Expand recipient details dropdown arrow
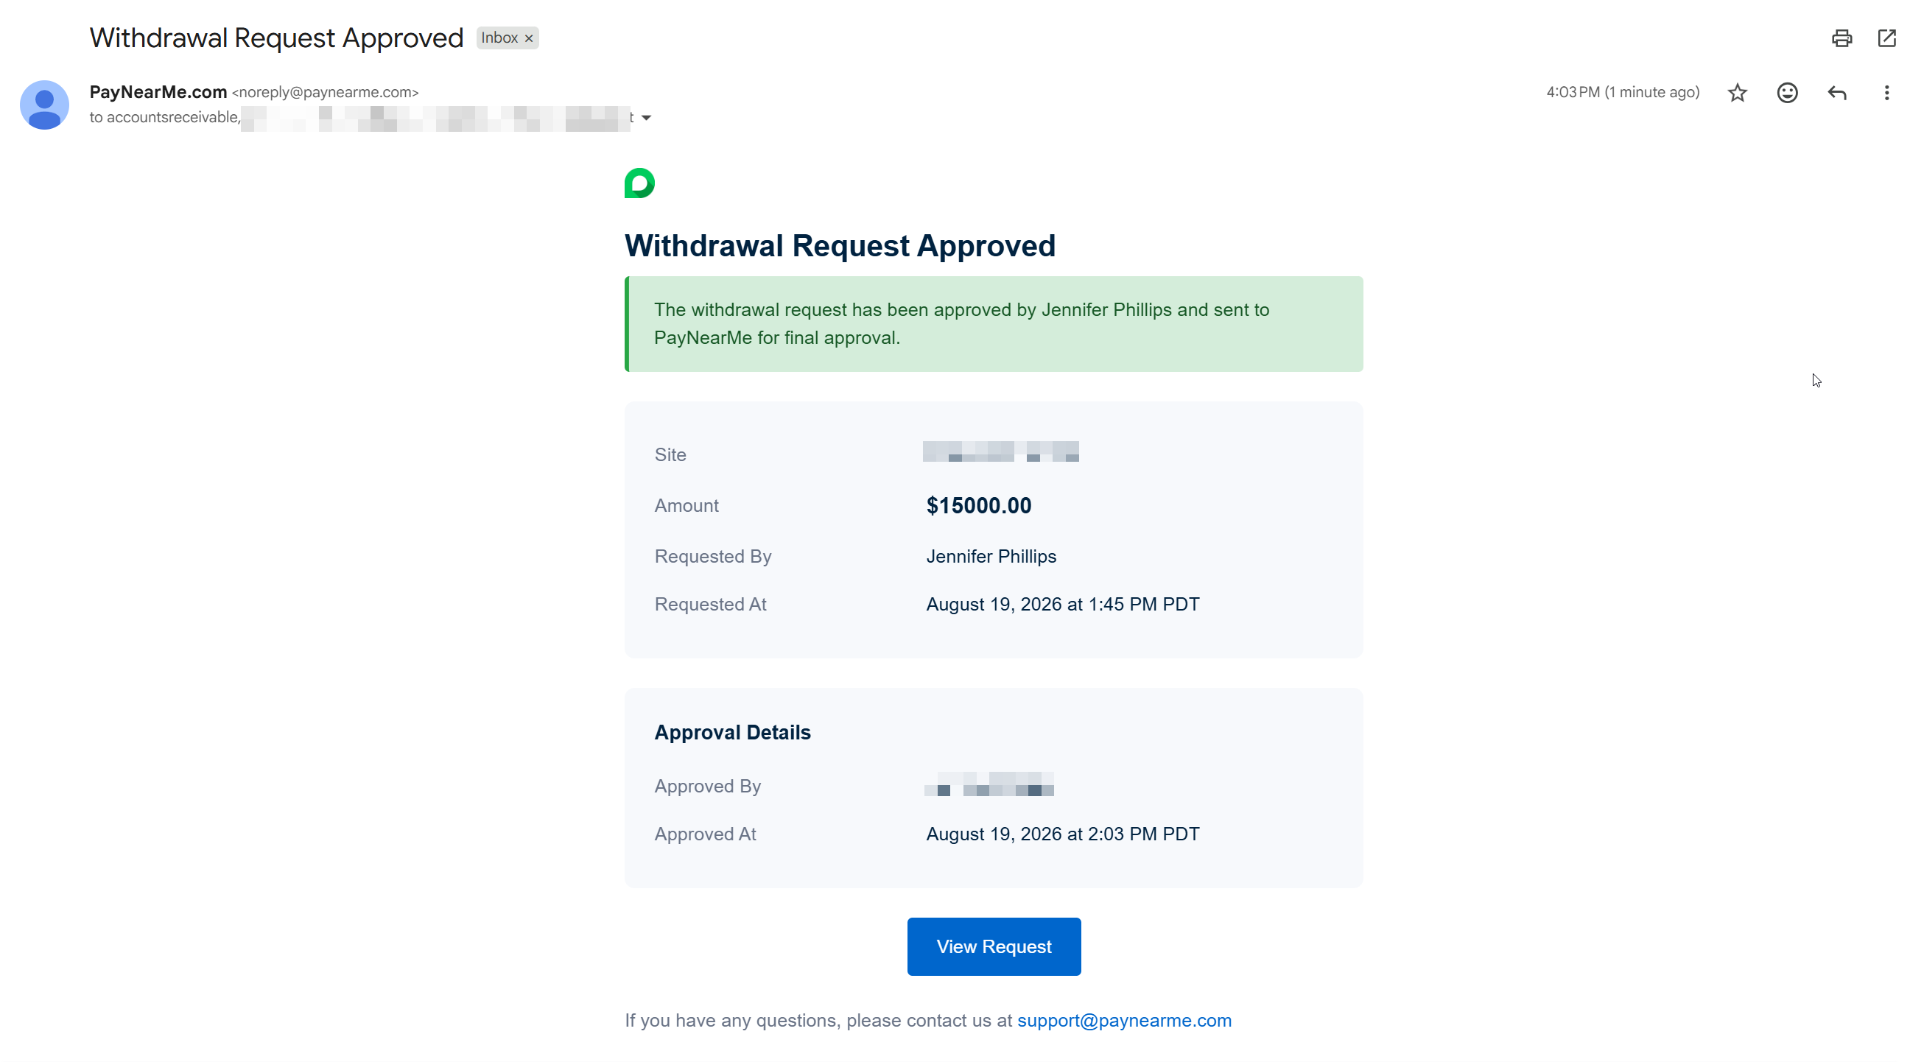The image size is (1910, 1062). (646, 118)
